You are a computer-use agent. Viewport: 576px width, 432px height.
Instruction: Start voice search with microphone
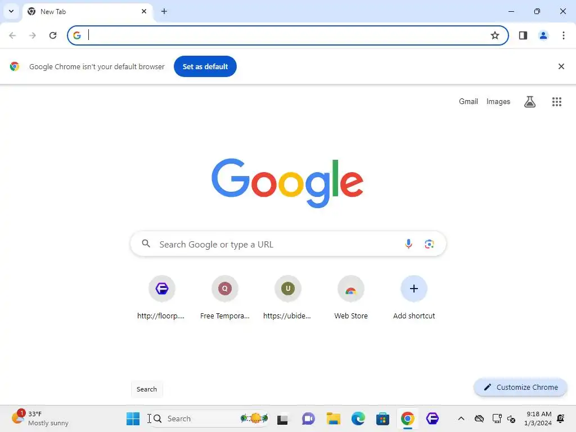pyautogui.click(x=408, y=244)
